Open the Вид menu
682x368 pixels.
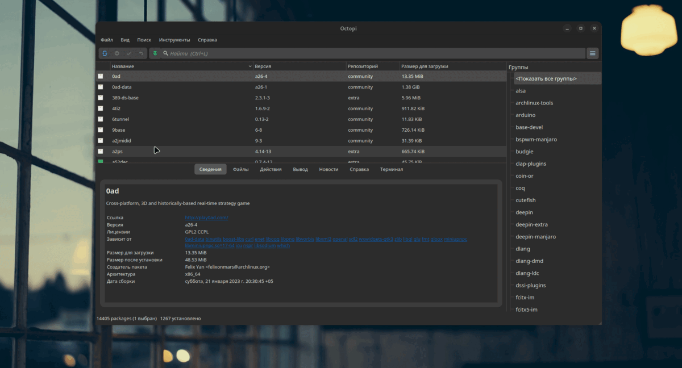tap(125, 40)
